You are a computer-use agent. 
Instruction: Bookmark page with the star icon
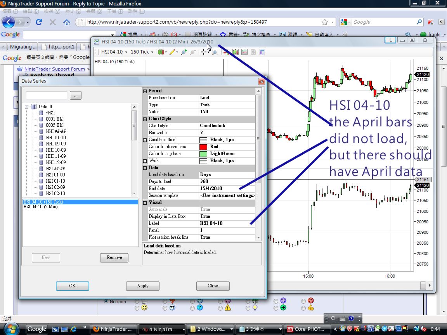(x=325, y=22)
